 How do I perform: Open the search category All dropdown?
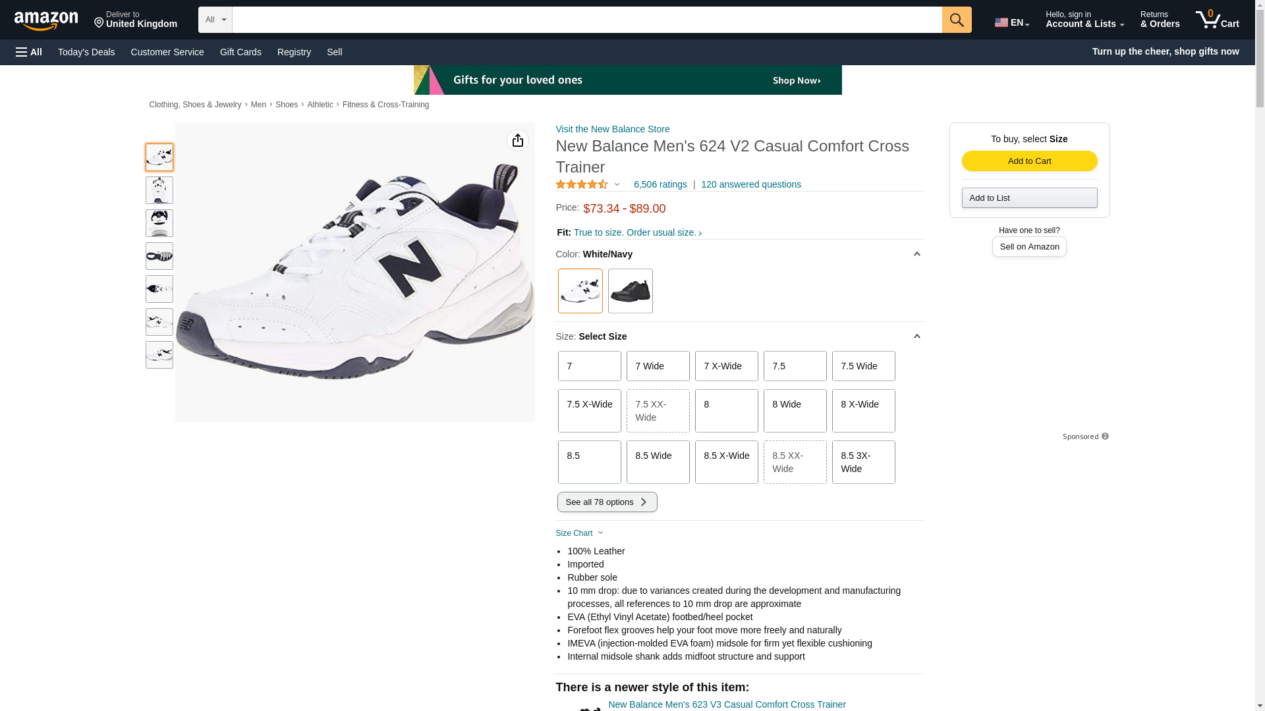(x=215, y=20)
